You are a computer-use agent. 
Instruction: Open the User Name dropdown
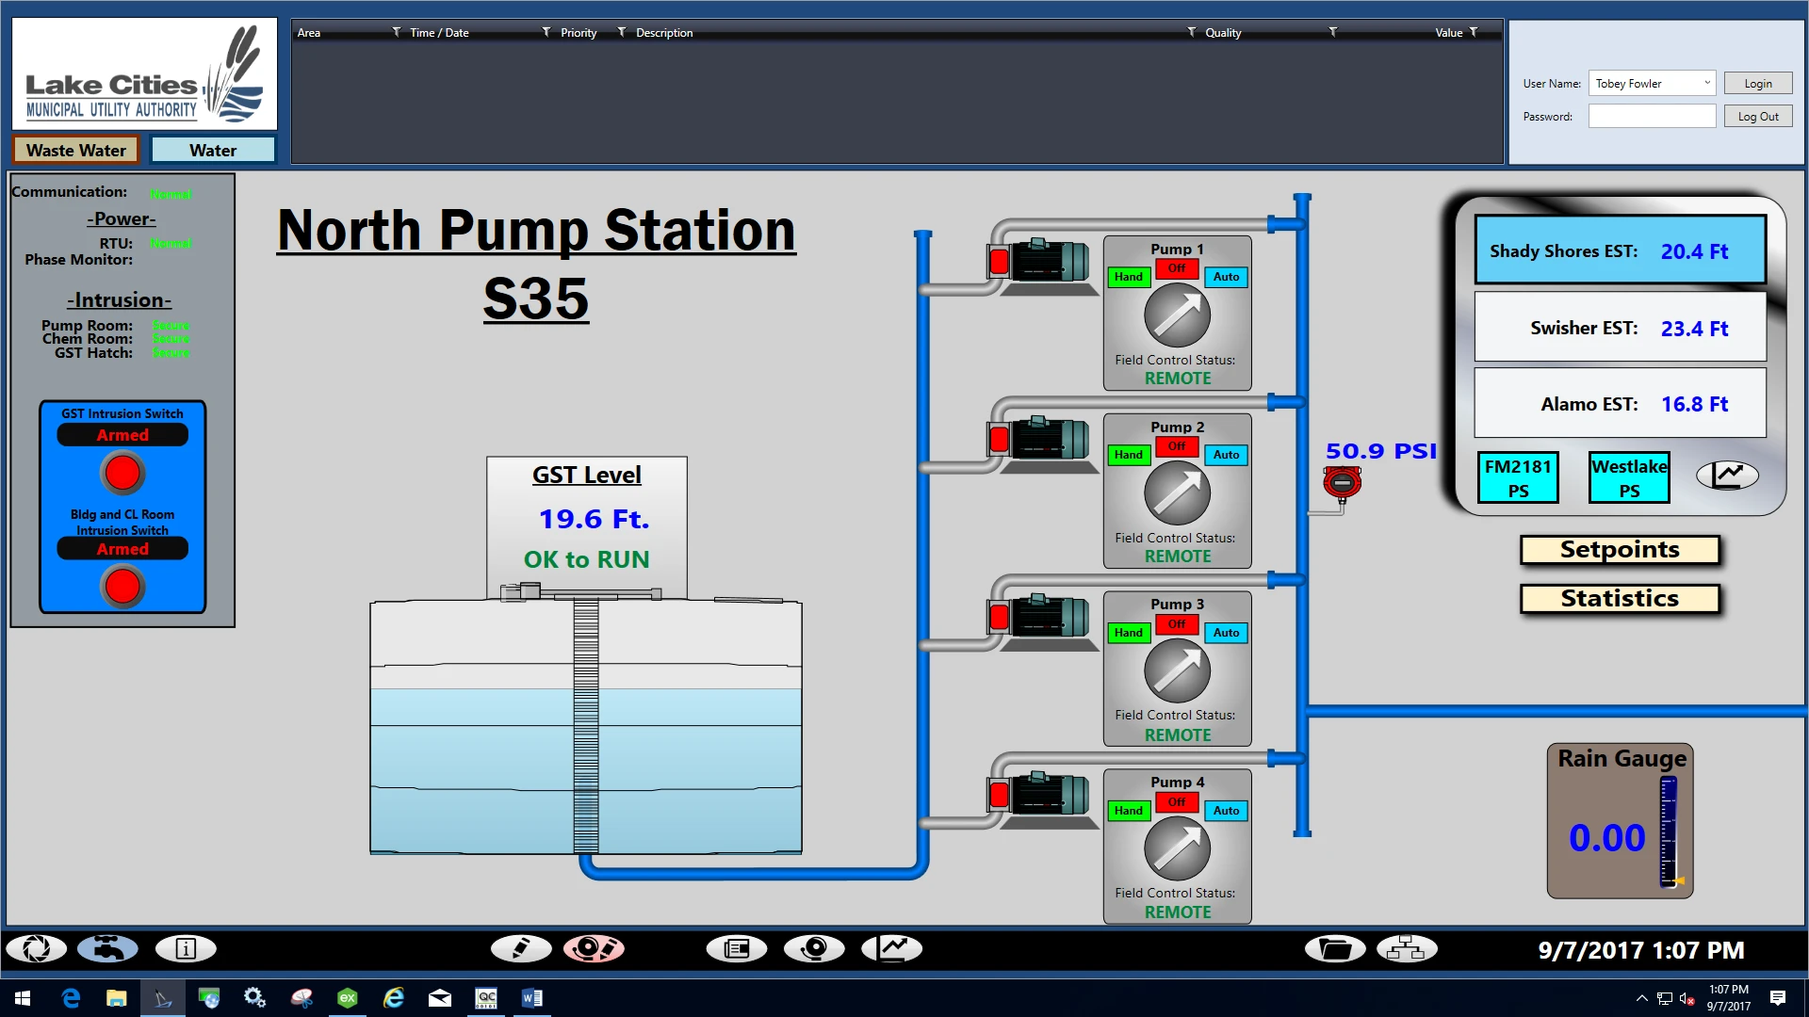pos(1705,83)
